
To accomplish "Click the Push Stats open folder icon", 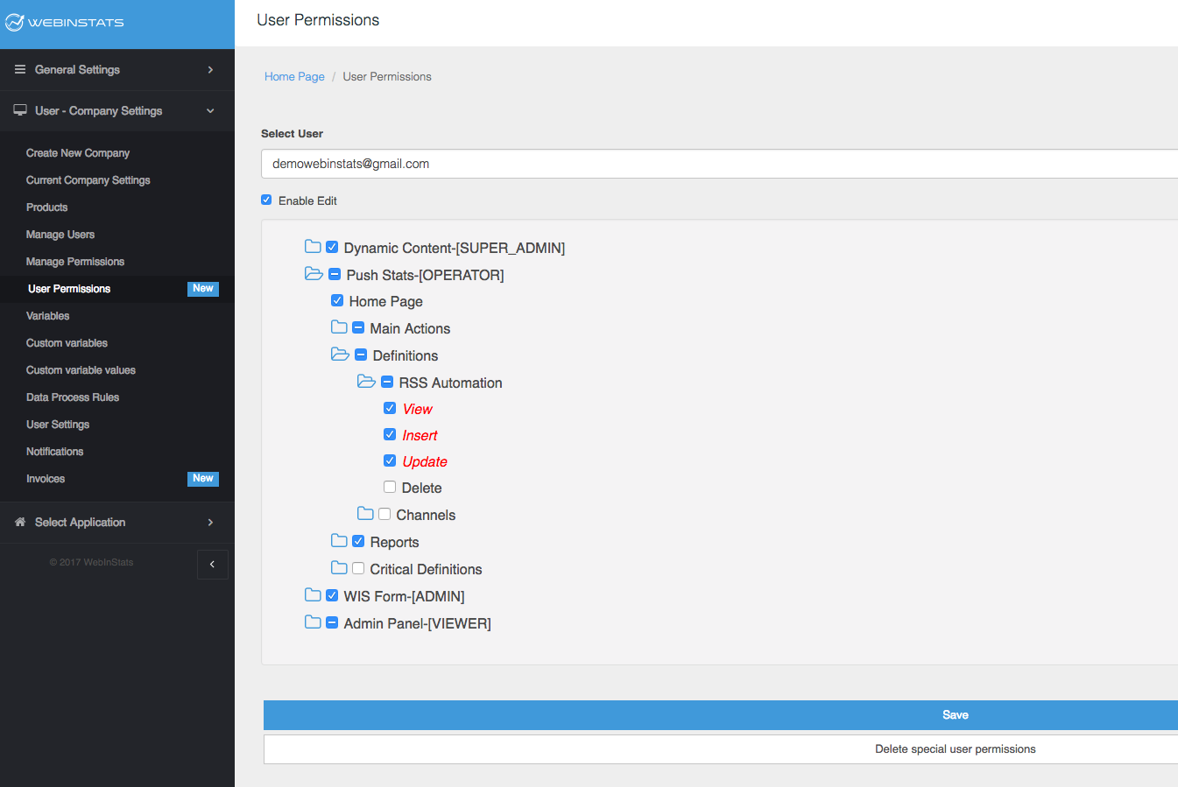I will pos(314,274).
